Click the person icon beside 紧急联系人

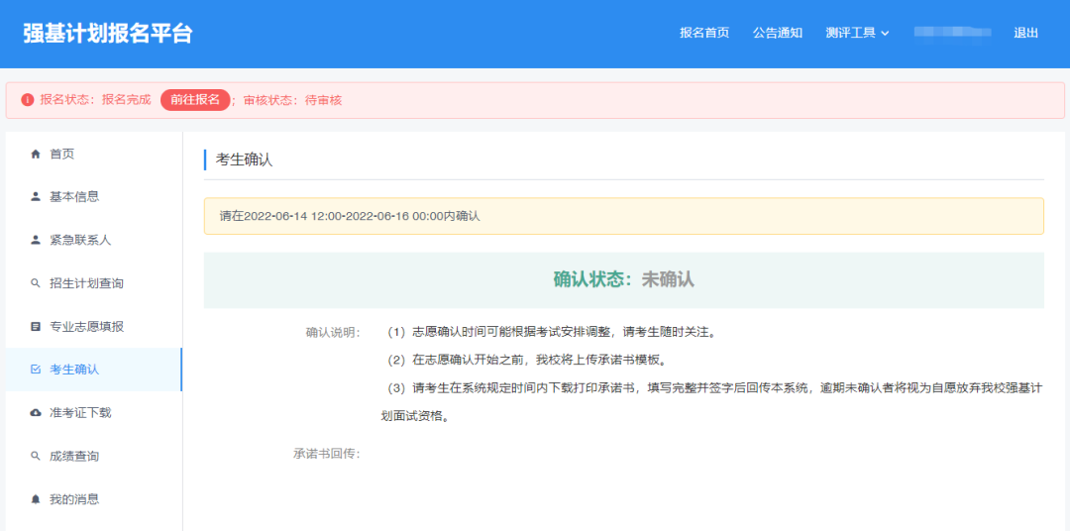(x=36, y=240)
